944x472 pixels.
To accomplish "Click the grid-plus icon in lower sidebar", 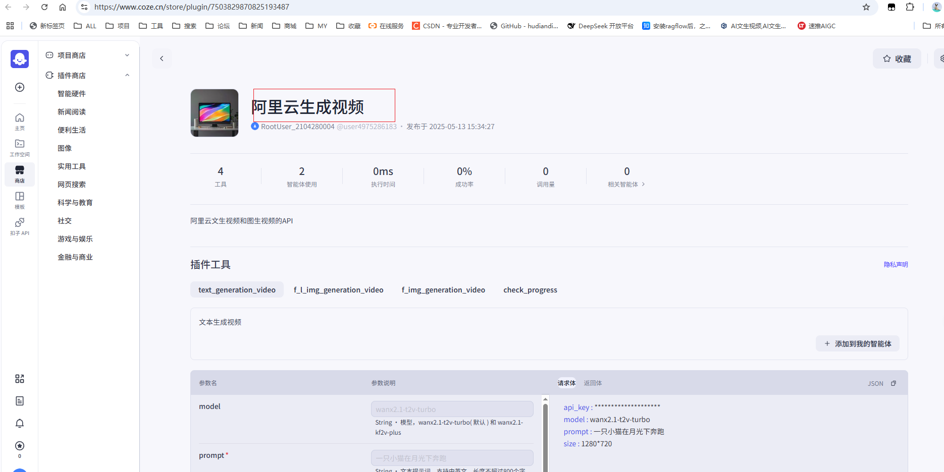I will point(20,379).
